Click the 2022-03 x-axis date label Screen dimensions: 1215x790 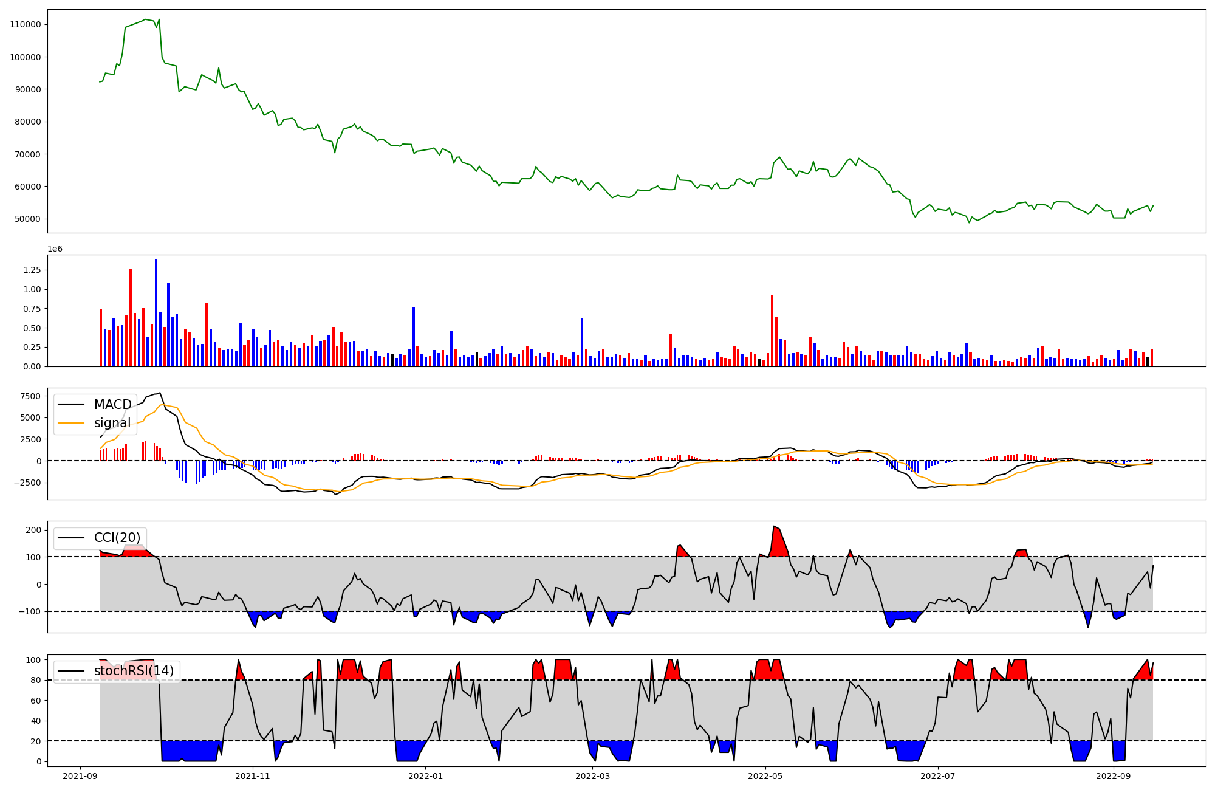tap(592, 776)
